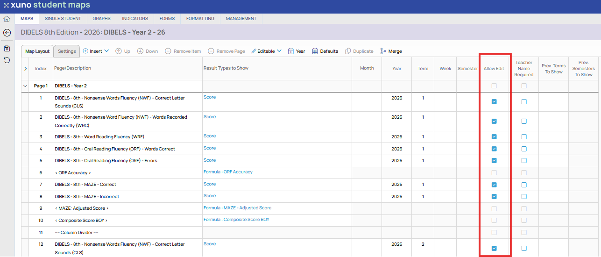
Task: Click Remove Page in toolbar
Action: click(x=226, y=51)
